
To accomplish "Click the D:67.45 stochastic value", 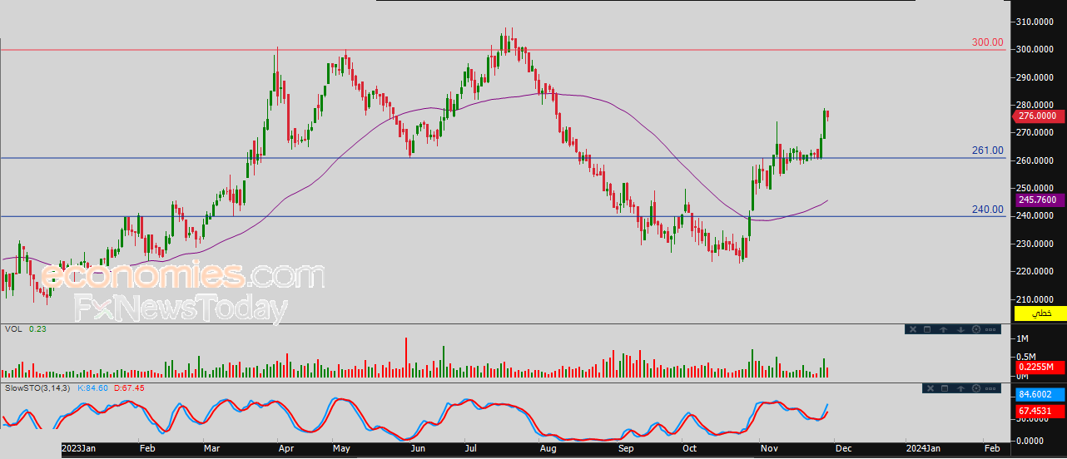I will 129,387.
